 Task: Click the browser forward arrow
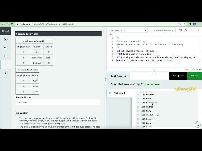pyautogui.click(x=8, y=24)
